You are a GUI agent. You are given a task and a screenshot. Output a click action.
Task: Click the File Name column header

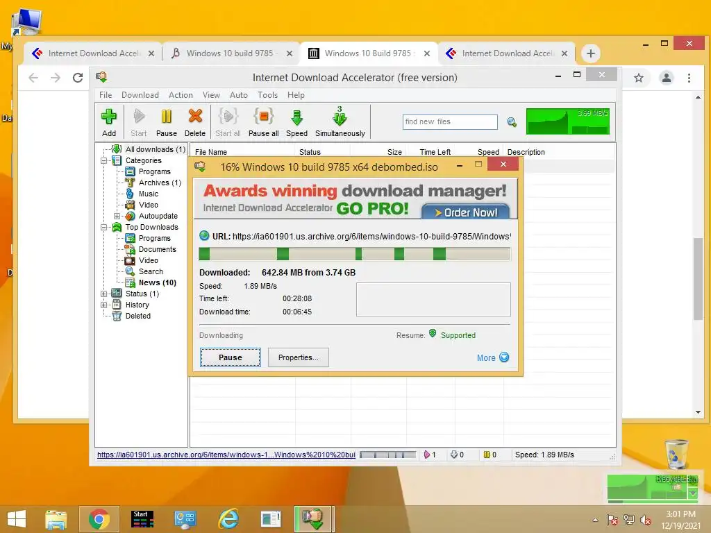coord(211,152)
